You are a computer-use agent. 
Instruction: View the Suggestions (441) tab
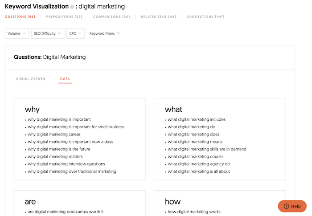pyautogui.click(x=205, y=17)
